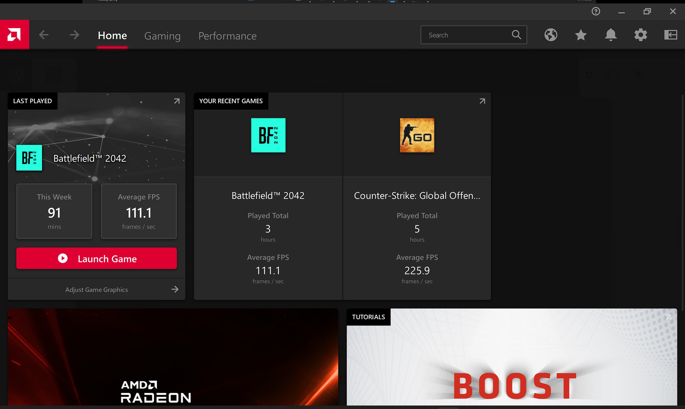685x409 pixels.
Task: Click 'Battlefield™ 2042' name in Recent Games
Action: click(x=268, y=195)
